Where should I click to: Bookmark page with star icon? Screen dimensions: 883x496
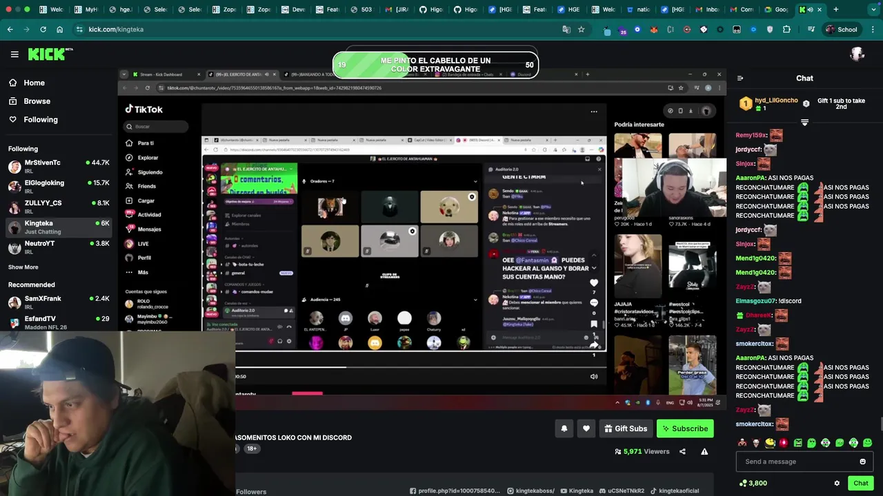click(581, 30)
